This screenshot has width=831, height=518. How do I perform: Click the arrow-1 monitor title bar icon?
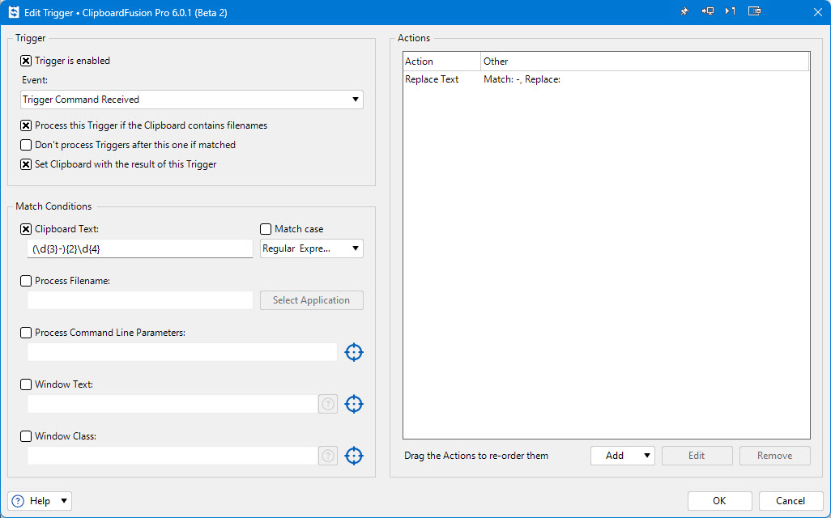point(731,11)
